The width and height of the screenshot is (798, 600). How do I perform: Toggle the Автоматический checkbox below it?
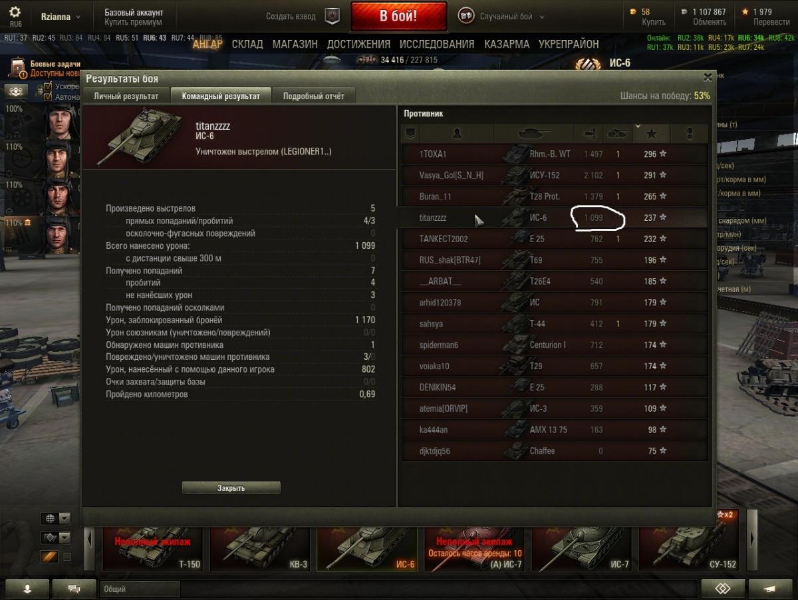click(x=47, y=96)
